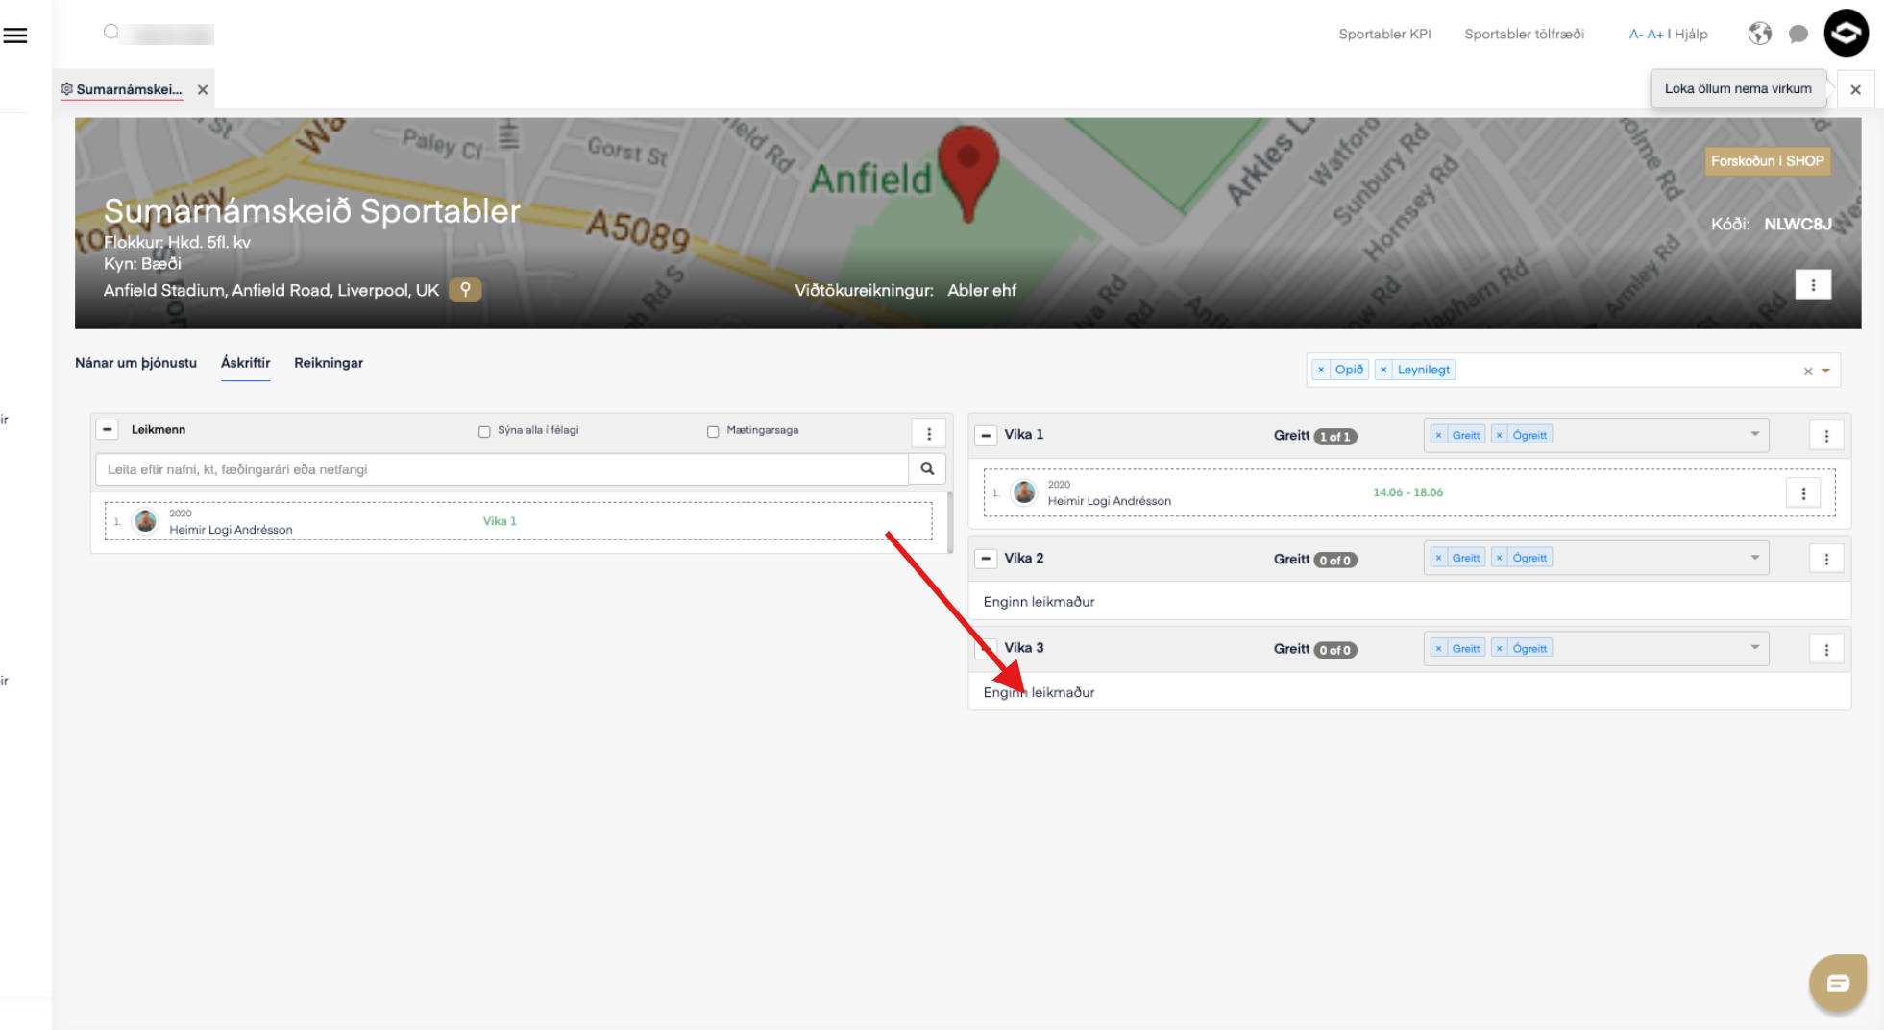Close all tabs with top-right X
This screenshot has height=1030, width=1884.
[1855, 89]
